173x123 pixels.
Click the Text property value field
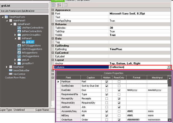(x=140, y=17)
